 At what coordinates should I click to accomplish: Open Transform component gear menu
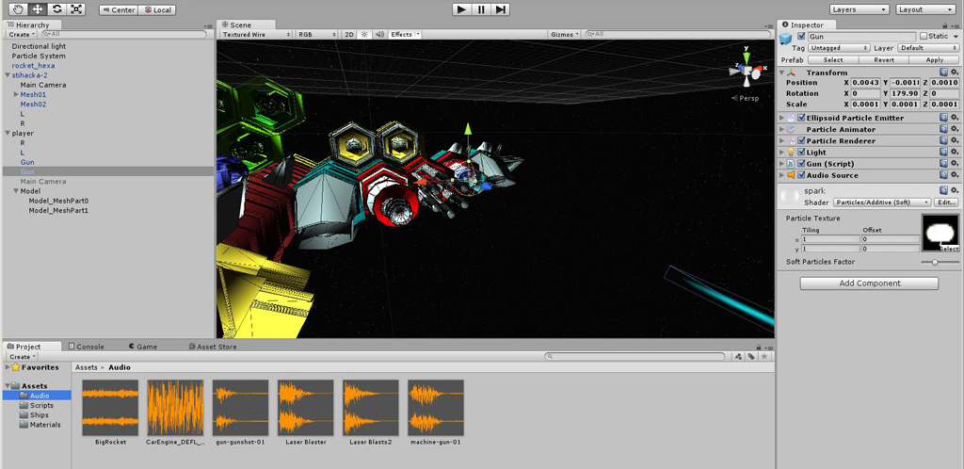tap(955, 73)
